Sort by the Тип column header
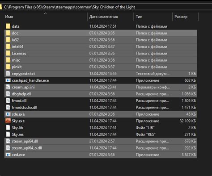This screenshot has width=212, height=176. 153,17
